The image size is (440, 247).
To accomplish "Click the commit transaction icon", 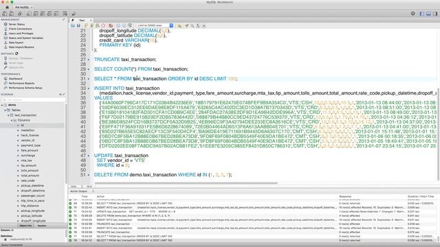I will coord(118,25).
